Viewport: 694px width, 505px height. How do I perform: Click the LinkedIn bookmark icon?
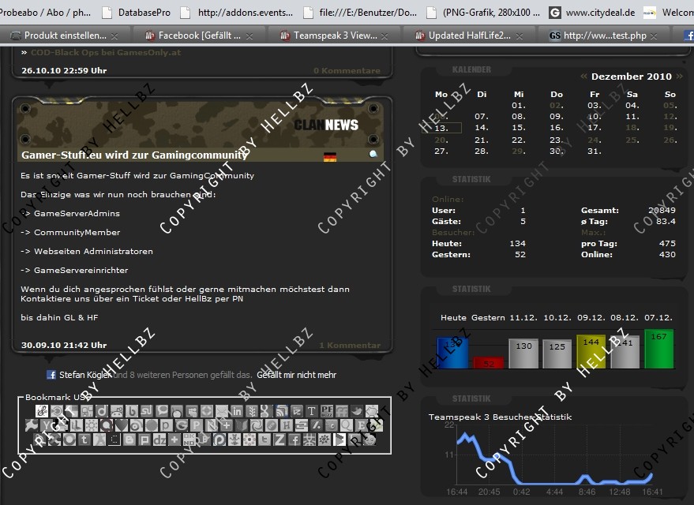pyautogui.click(x=237, y=411)
